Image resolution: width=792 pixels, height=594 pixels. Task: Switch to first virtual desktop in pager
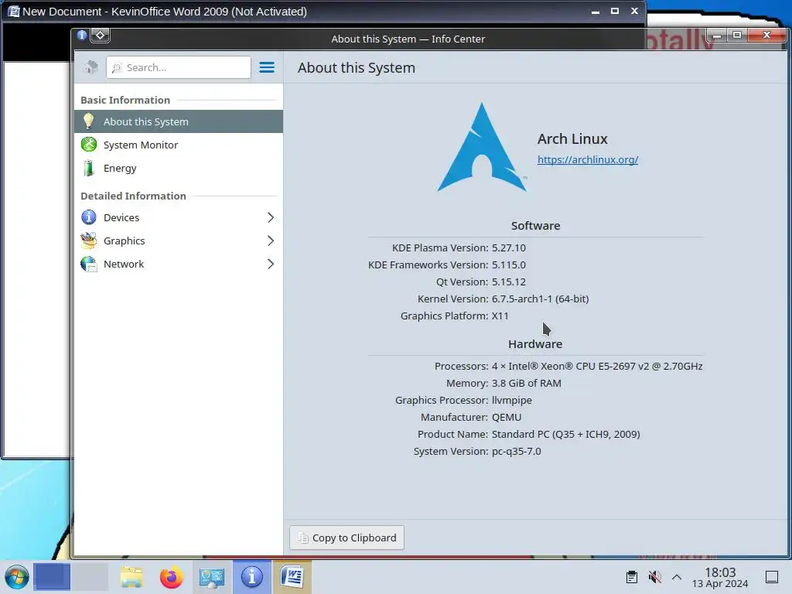(x=52, y=577)
